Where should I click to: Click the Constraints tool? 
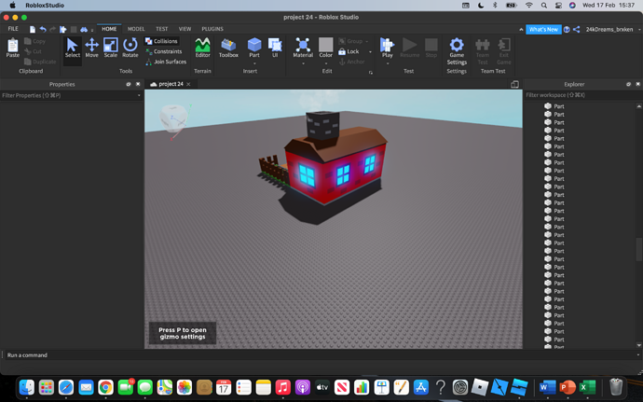tap(164, 51)
